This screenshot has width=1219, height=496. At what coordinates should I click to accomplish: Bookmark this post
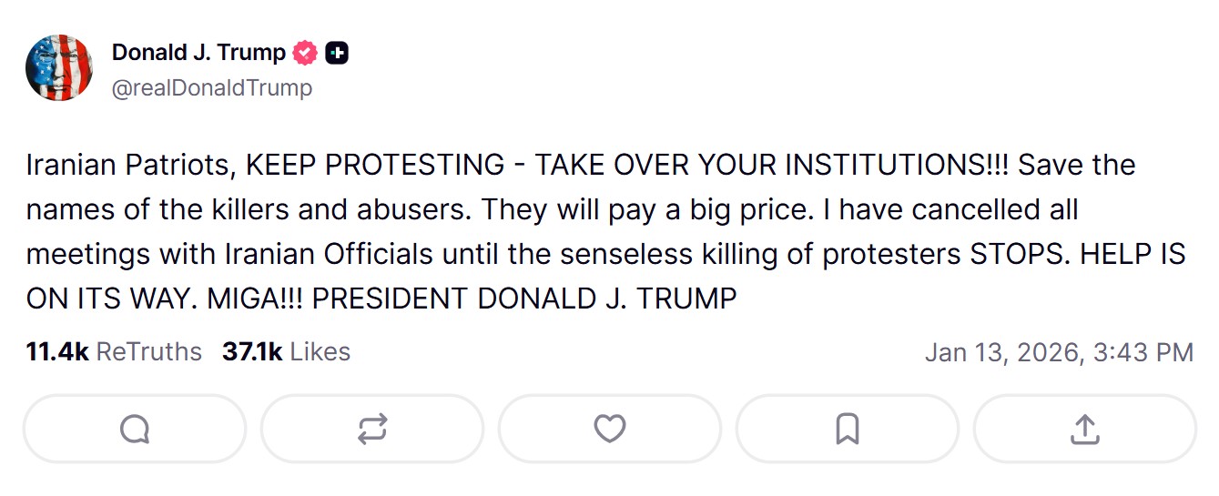pos(848,429)
